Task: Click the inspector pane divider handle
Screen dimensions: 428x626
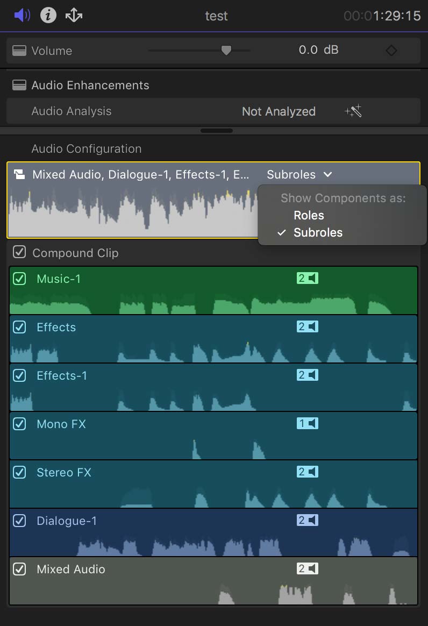Action: [216, 131]
